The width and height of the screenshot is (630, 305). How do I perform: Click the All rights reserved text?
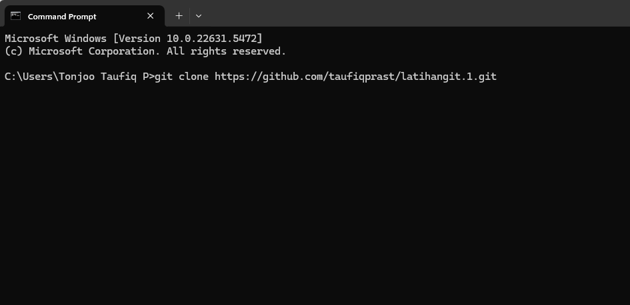tap(226, 51)
